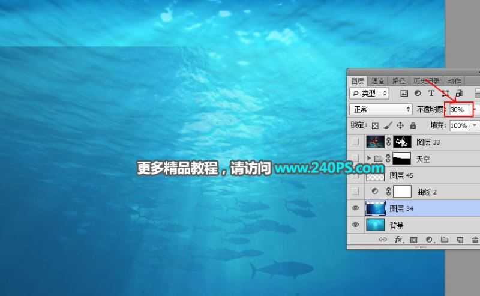Create a new group folder icon
Image resolution: width=480 pixels, height=296 pixels.
click(x=445, y=240)
